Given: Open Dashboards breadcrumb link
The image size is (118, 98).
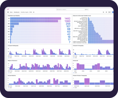Looking at the screenshot, I should [x=17, y=12].
